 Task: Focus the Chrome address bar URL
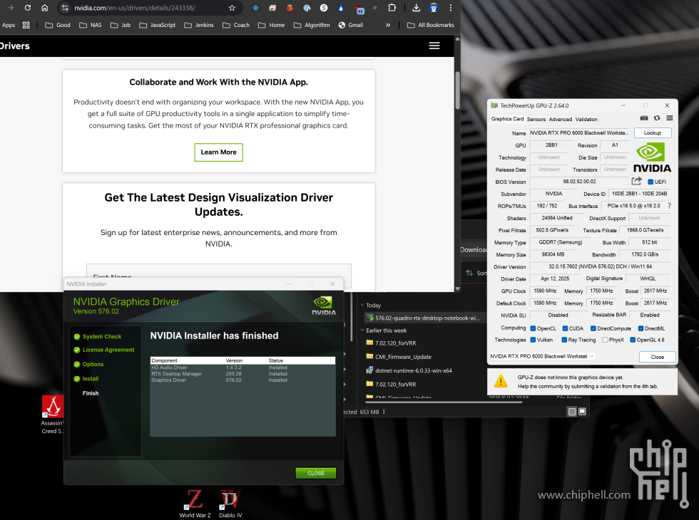click(x=135, y=8)
